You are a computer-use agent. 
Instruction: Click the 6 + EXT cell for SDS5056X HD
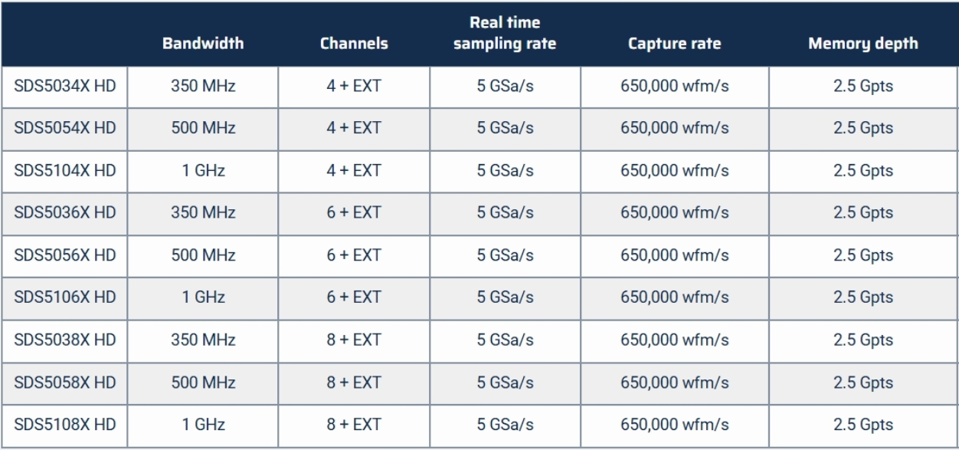(x=354, y=255)
